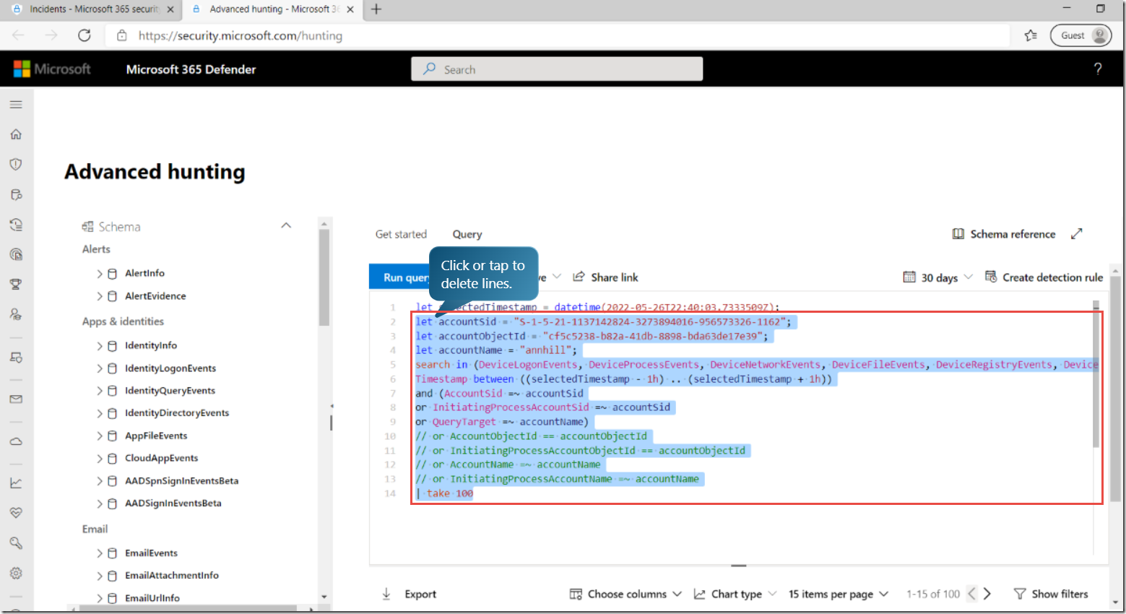Click the schema pane vertical scrollbar
The height and width of the screenshot is (614, 1126).
click(x=324, y=277)
